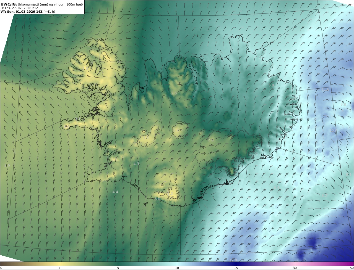This screenshot has width=354, height=270.
Task: Click tick label "10" on the color scale
Action: click(177, 268)
